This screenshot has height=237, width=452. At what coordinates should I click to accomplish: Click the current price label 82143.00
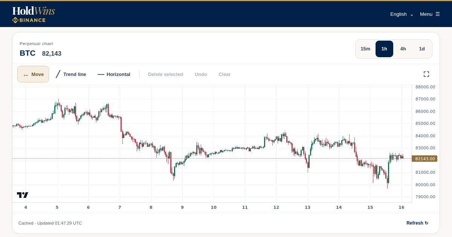tap(425, 159)
